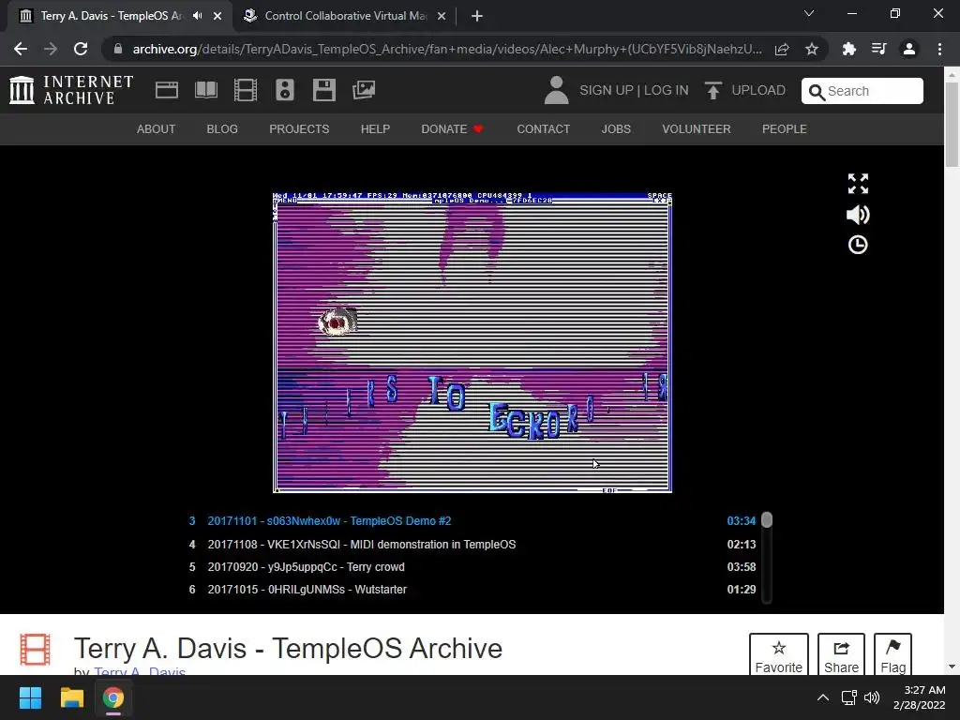Screen dimensions: 960x720
Task: Play TempleOS Demo #2 playlist entry
Action: 472,521
